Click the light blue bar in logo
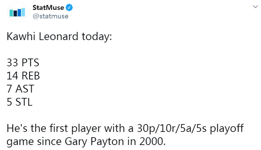This screenshot has width=261, height=150. pos(23,12)
